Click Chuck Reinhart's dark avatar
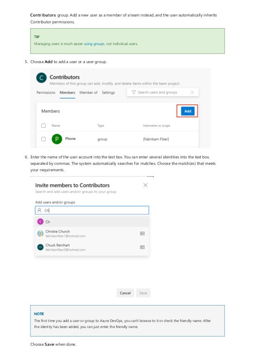 click(41, 247)
